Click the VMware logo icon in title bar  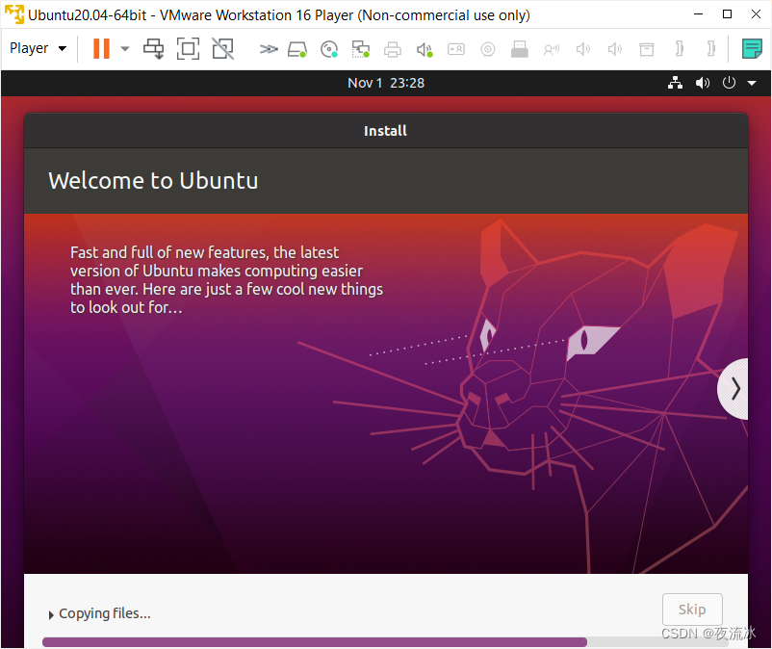(14, 14)
